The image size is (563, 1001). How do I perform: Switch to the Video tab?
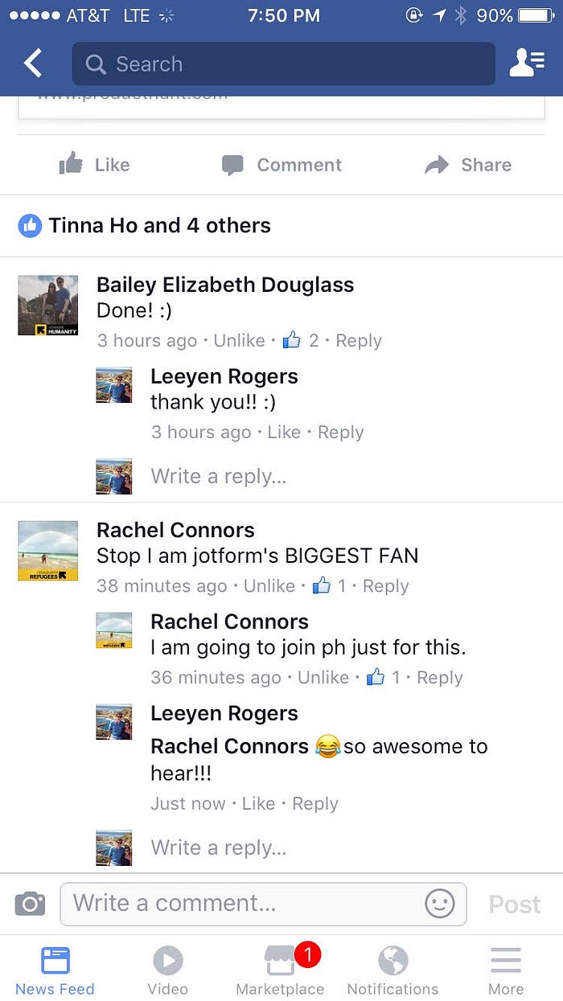tap(167, 969)
